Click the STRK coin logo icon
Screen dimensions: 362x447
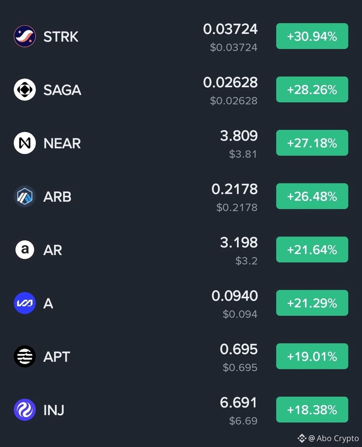click(25, 36)
